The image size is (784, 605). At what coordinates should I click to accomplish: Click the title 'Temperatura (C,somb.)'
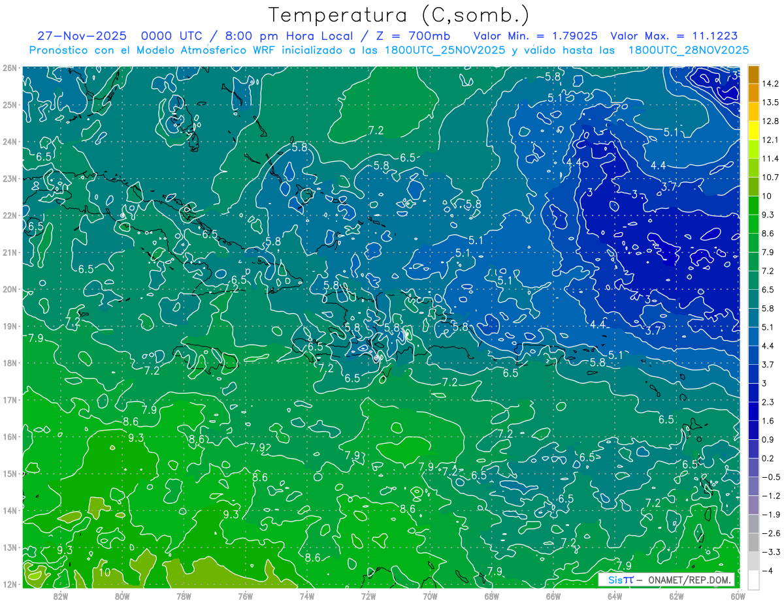pyautogui.click(x=399, y=16)
